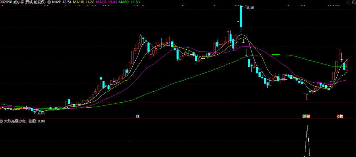Click the 6.85 low price label
The image size is (356, 157).
pos(42,113)
